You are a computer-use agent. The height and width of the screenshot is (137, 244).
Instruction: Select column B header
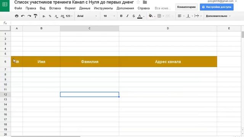coord(42,29)
